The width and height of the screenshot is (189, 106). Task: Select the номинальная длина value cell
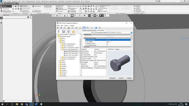(x=118, y=45)
